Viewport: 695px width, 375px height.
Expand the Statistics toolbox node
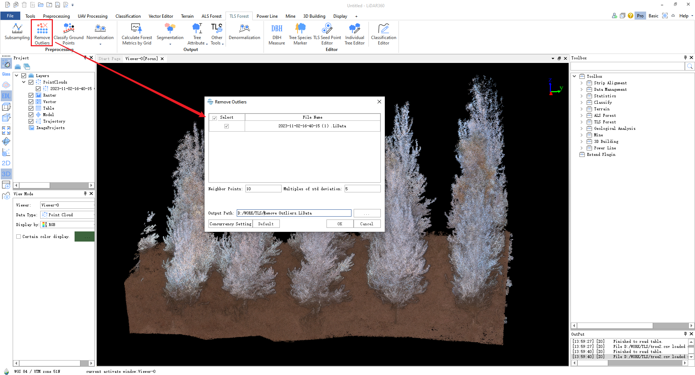582,96
